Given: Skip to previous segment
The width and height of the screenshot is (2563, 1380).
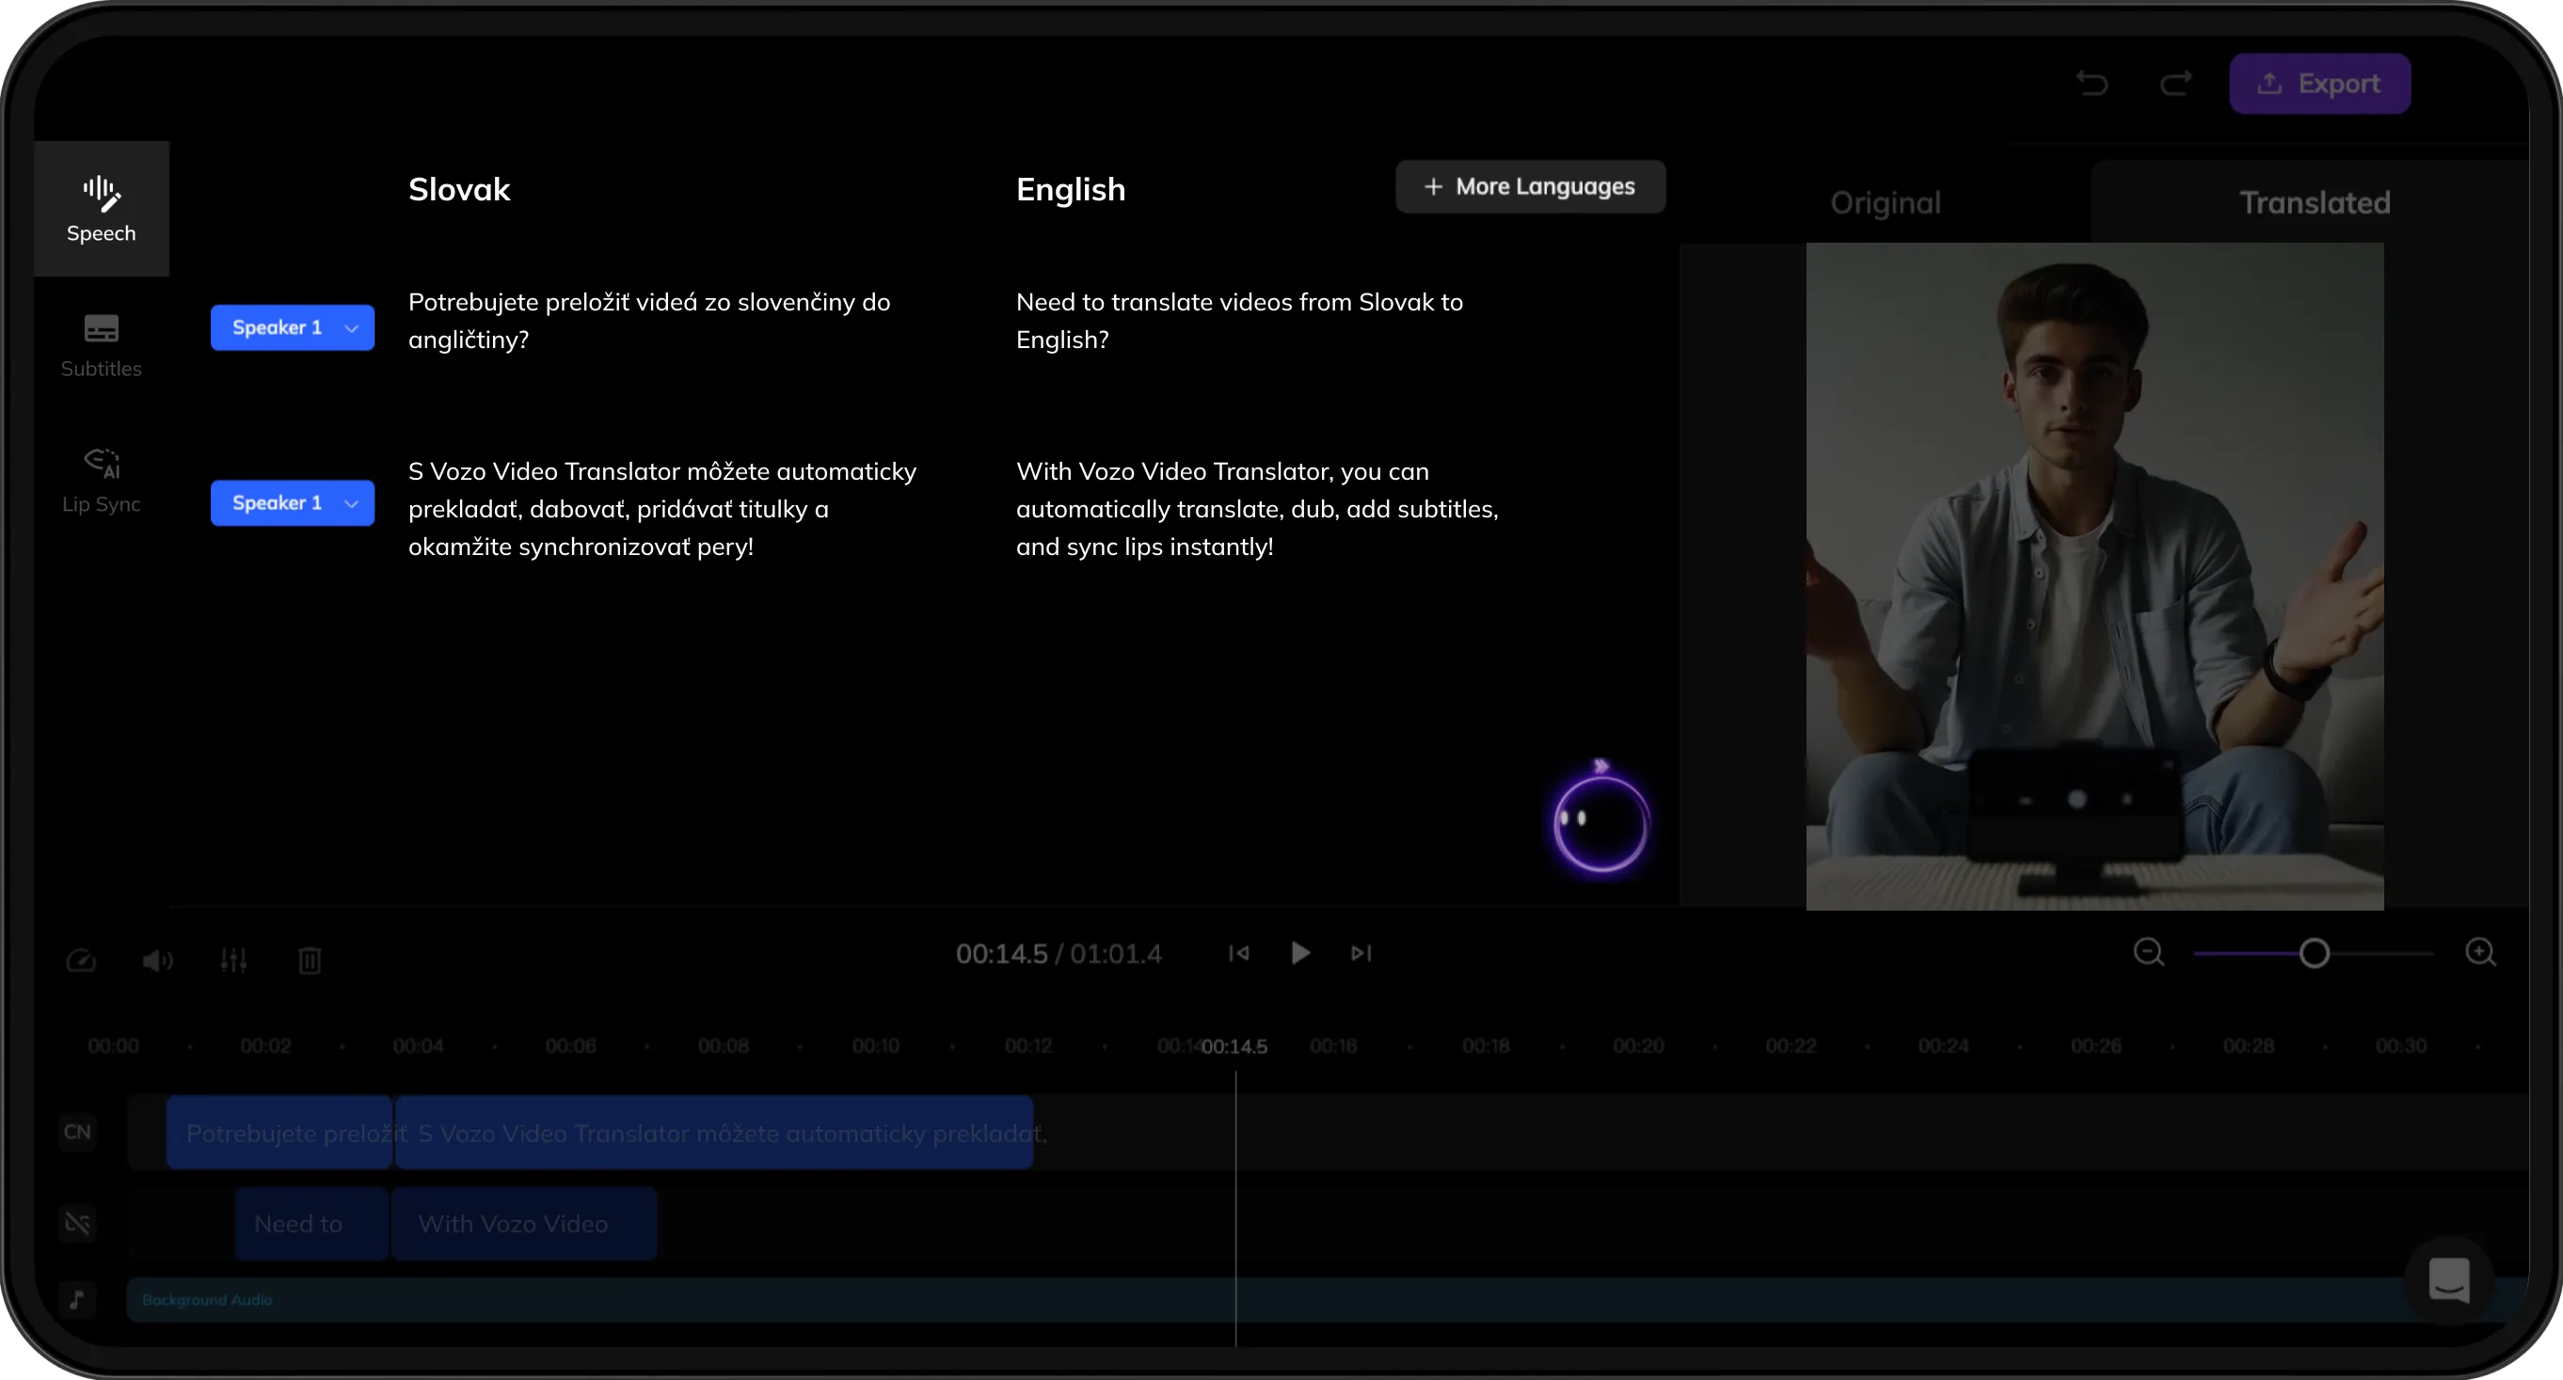Looking at the screenshot, I should point(1239,953).
